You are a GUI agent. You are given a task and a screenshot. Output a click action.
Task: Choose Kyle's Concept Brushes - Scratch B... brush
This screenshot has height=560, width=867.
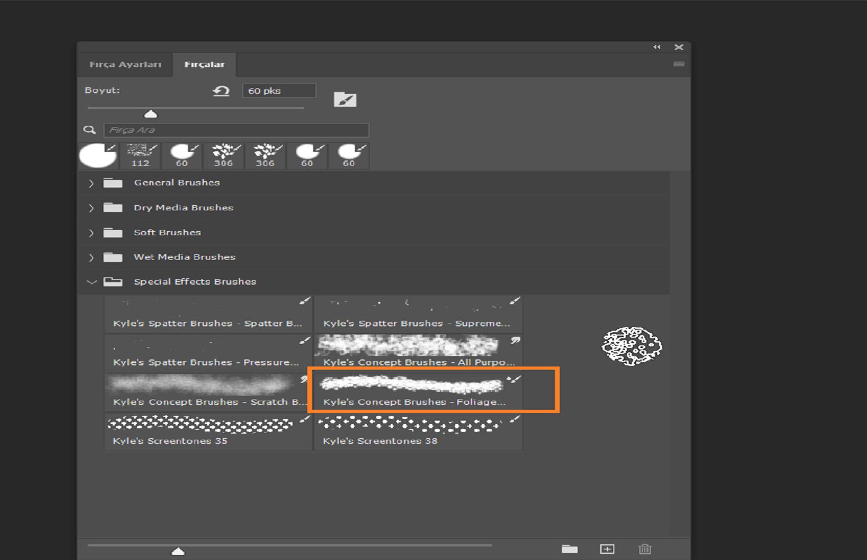[x=208, y=392]
